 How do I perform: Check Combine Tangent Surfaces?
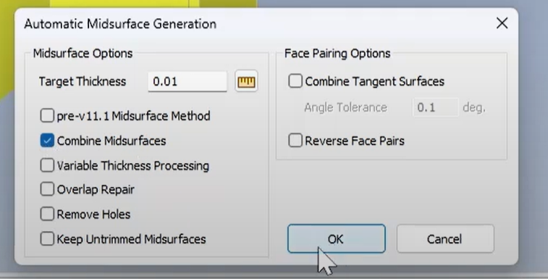coord(295,81)
